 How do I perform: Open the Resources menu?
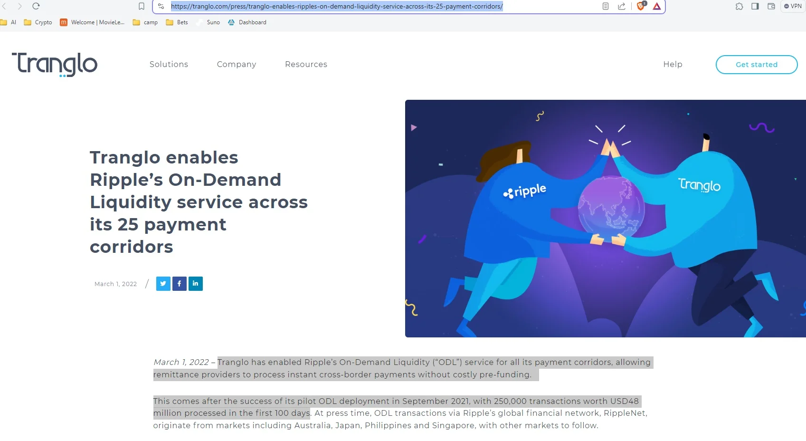306,64
